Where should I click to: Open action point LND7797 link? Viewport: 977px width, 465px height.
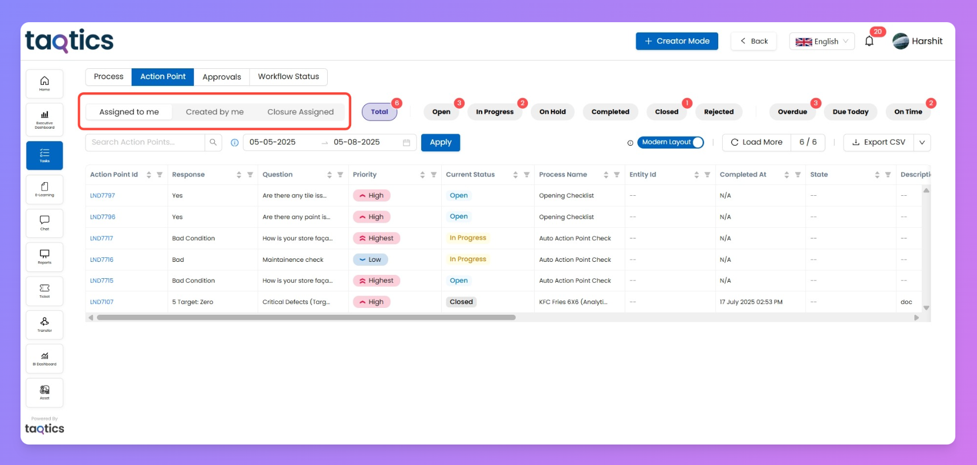(103, 196)
